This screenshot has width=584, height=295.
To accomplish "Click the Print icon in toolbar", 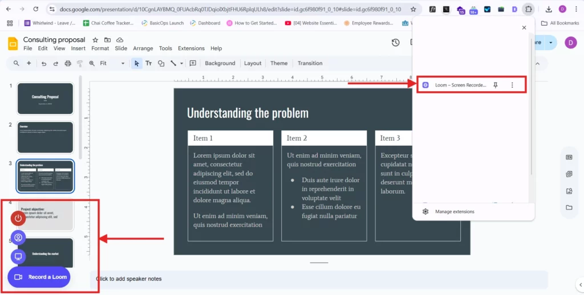I will click(x=68, y=63).
